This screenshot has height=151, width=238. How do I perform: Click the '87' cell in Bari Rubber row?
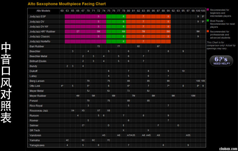[158, 46]
